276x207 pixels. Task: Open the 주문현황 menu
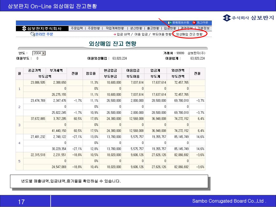(94, 28)
